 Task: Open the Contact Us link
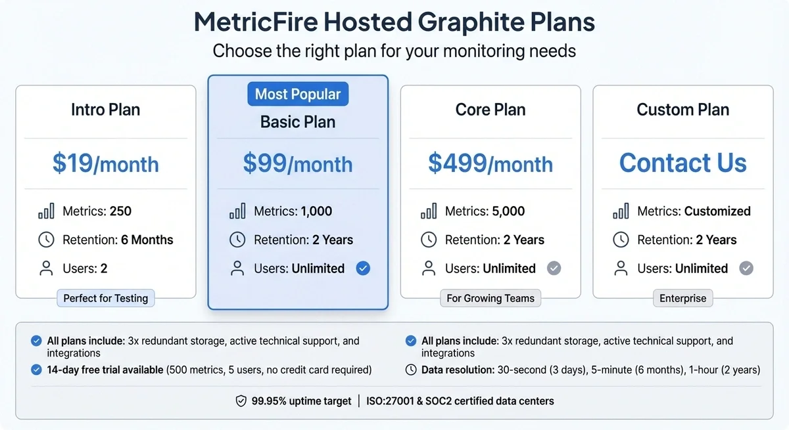click(683, 163)
